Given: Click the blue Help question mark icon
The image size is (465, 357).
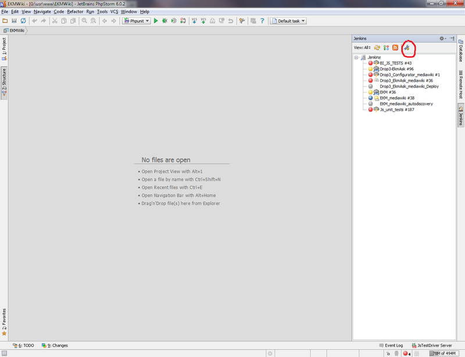Looking at the screenshot, I should (262, 21).
